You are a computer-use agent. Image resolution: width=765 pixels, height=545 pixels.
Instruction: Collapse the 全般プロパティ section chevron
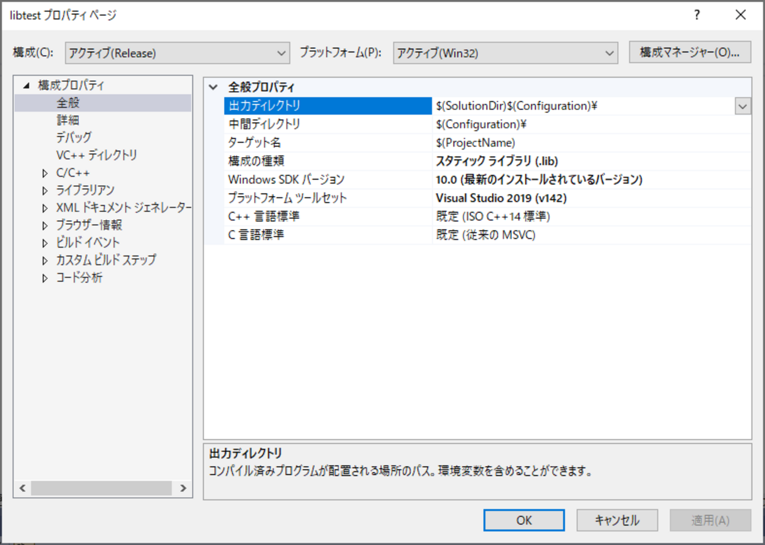214,87
